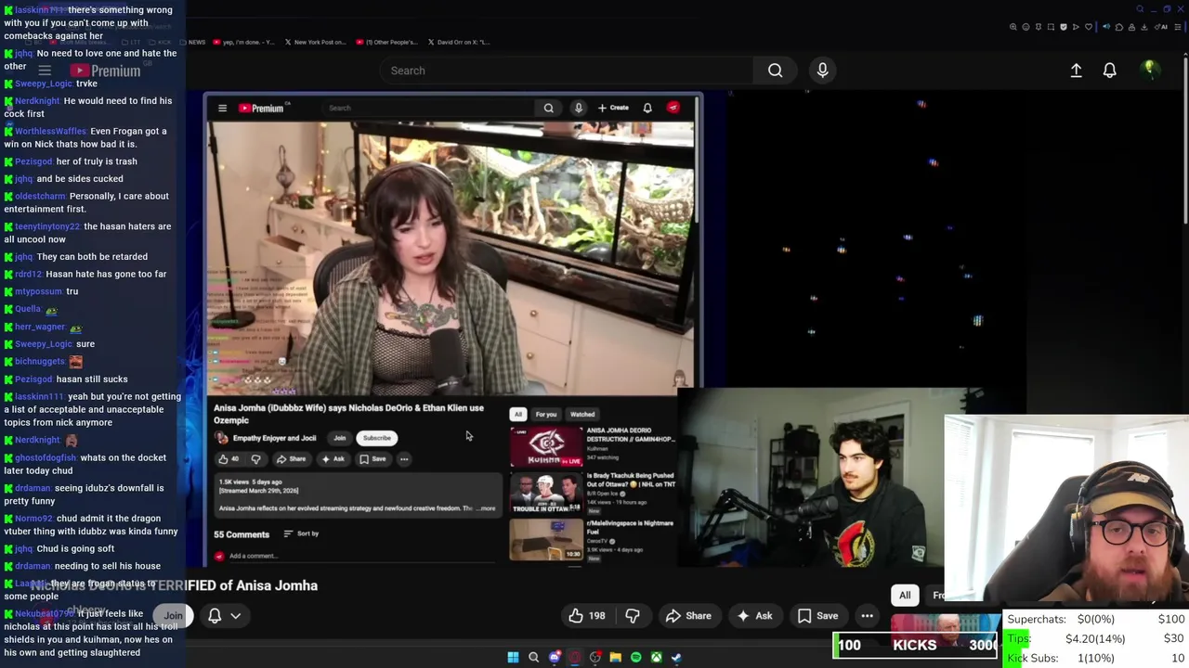Click the outer YouTube search magnifier button

[x=775, y=71]
